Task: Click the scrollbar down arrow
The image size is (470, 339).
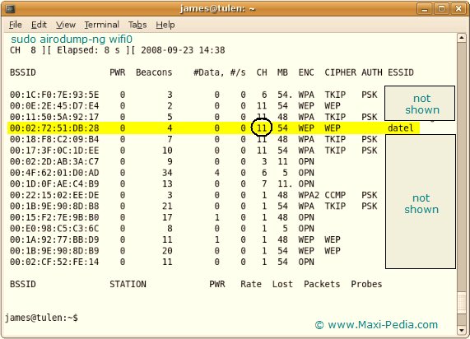Action: tap(461, 330)
